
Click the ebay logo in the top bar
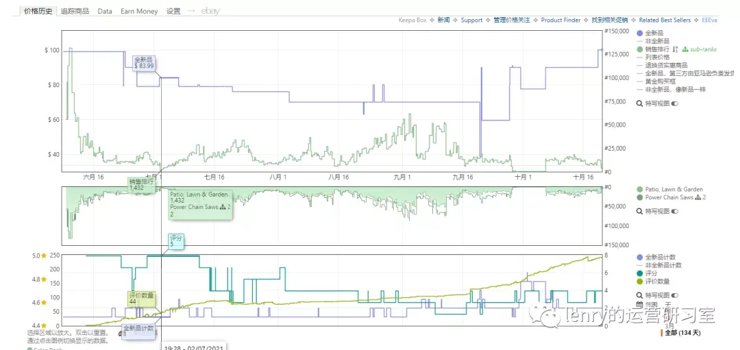(x=210, y=11)
